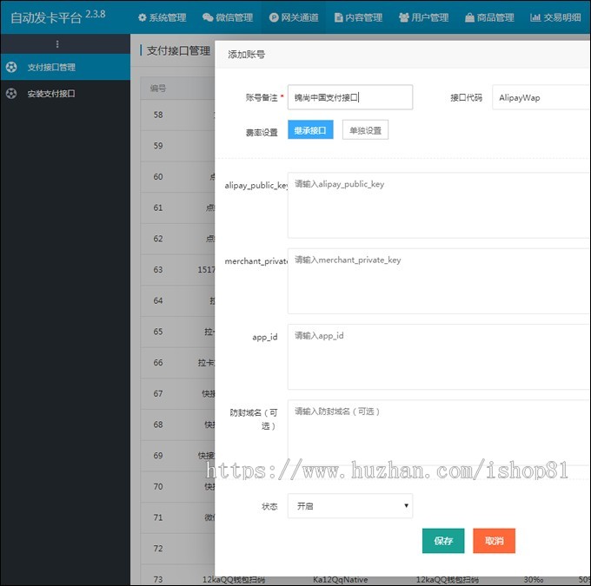Open the 商品管理 menu
The width and height of the screenshot is (591, 586).
click(489, 17)
